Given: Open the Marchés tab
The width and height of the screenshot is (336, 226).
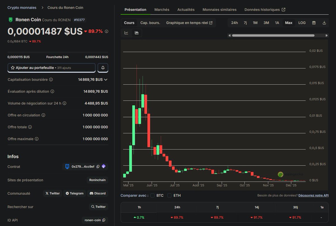Looking at the screenshot, I should click(162, 10).
